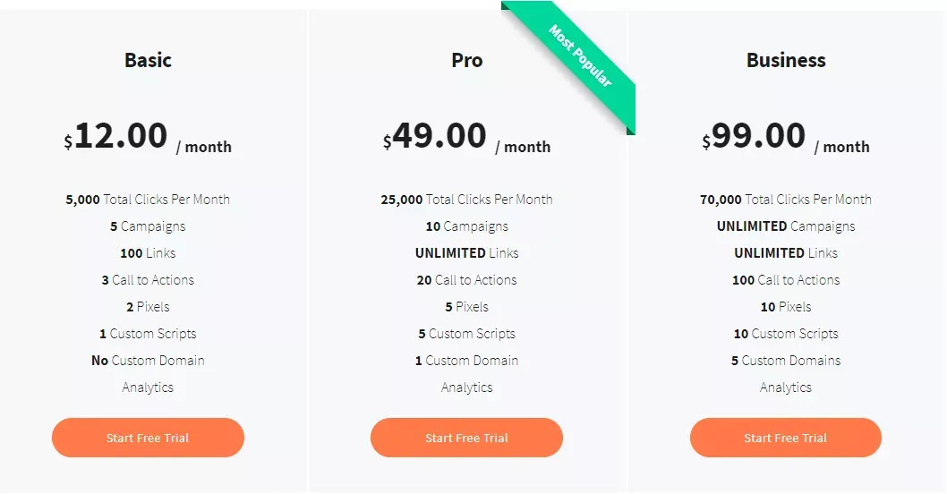
Task: Start free trial for the Pro plan
Action: 467,438
